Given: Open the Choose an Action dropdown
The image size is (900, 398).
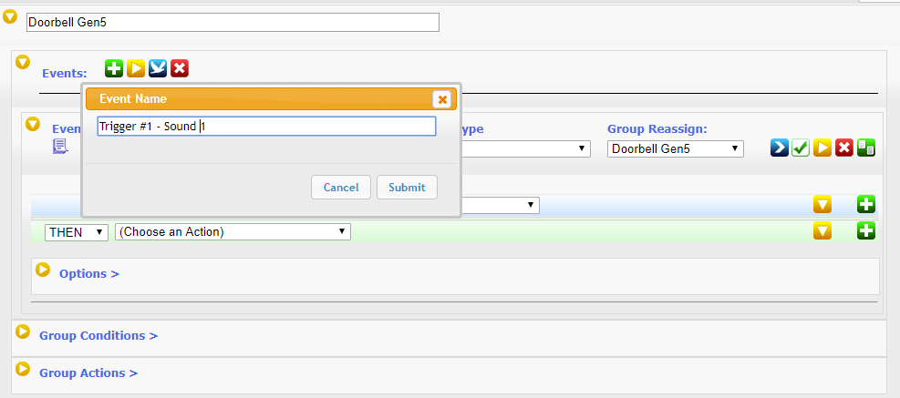Looking at the screenshot, I should click(233, 231).
